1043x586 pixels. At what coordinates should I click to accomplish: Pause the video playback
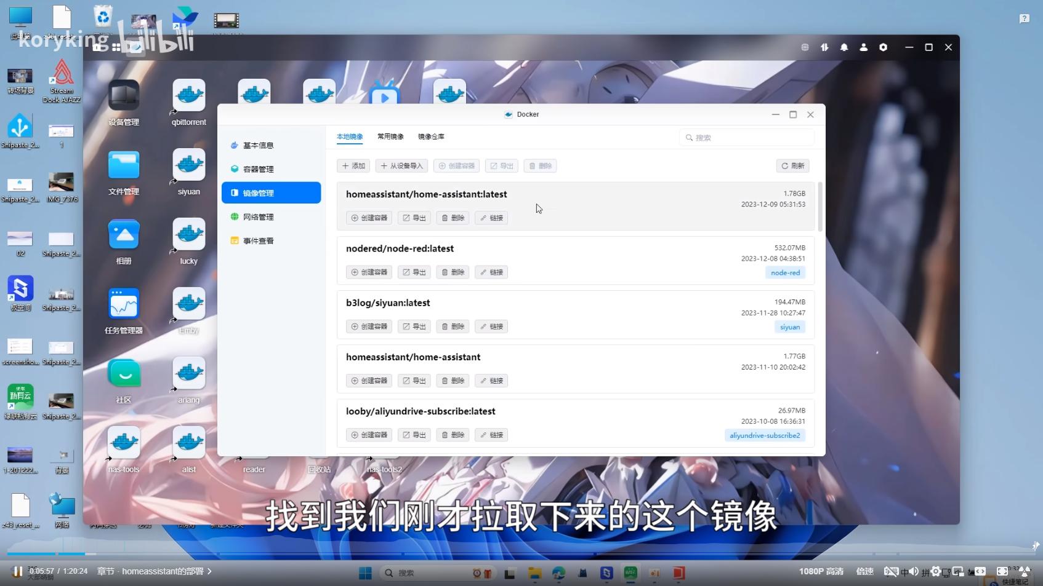17,572
